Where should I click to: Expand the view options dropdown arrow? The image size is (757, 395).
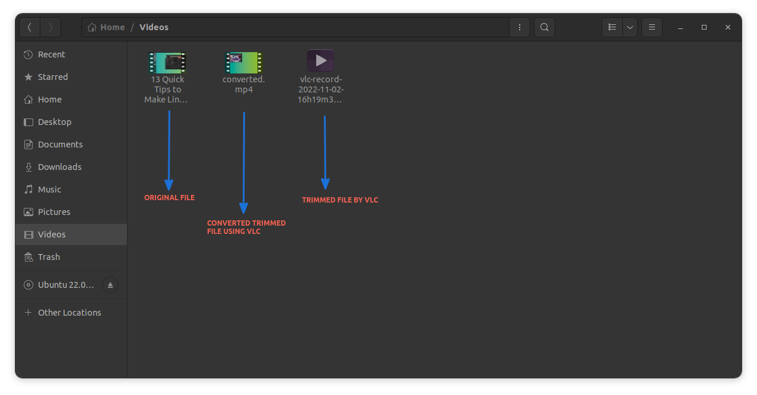[629, 27]
